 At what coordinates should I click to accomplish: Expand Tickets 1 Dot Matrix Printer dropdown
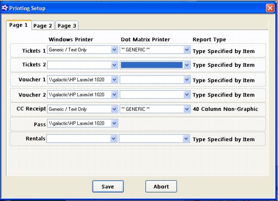[186, 50]
